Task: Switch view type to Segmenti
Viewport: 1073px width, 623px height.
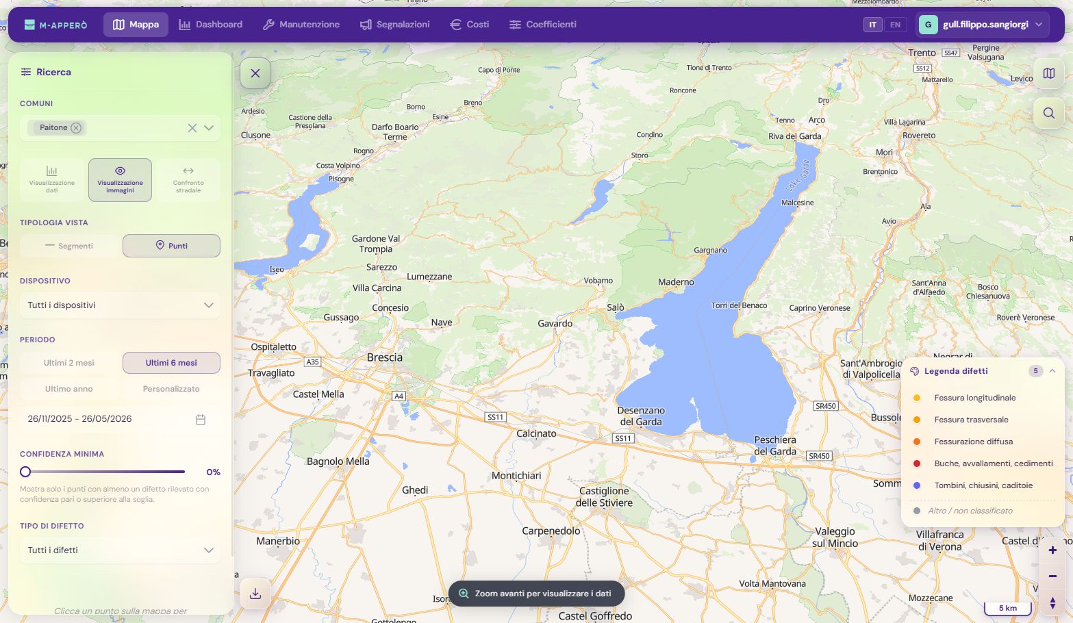Action: [69, 246]
